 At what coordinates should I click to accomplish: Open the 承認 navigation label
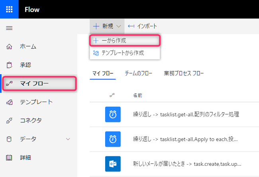point(26,65)
